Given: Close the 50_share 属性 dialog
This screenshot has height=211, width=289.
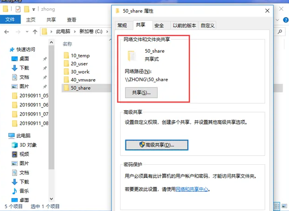Looking at the screenshot, I should pos(267,11).
